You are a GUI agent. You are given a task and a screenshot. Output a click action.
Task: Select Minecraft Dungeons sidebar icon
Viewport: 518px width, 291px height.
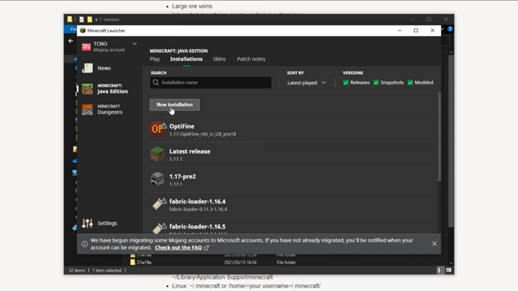point(87,110)
